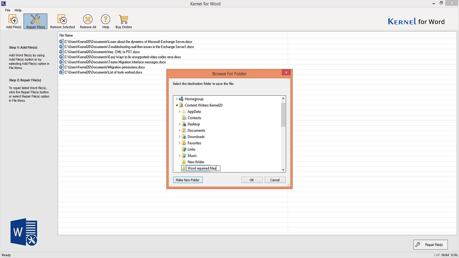Click the Homegroup icon in folder tree

[181, 99]
